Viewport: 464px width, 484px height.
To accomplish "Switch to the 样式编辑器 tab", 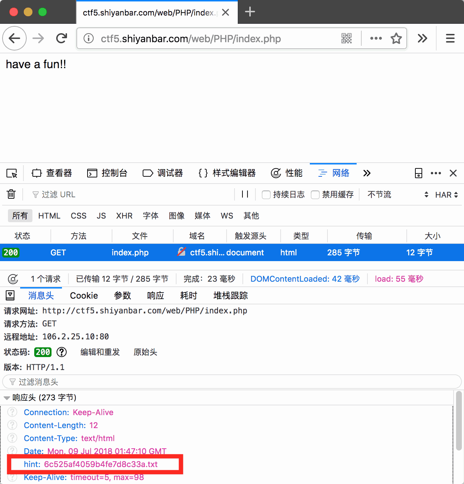I will point(227,173).
